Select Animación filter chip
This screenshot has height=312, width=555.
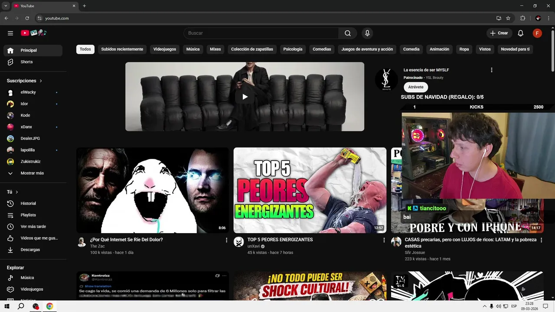(x=439, y=49)
